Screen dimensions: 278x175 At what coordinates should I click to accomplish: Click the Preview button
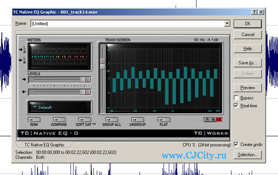[x=247, y=88]
